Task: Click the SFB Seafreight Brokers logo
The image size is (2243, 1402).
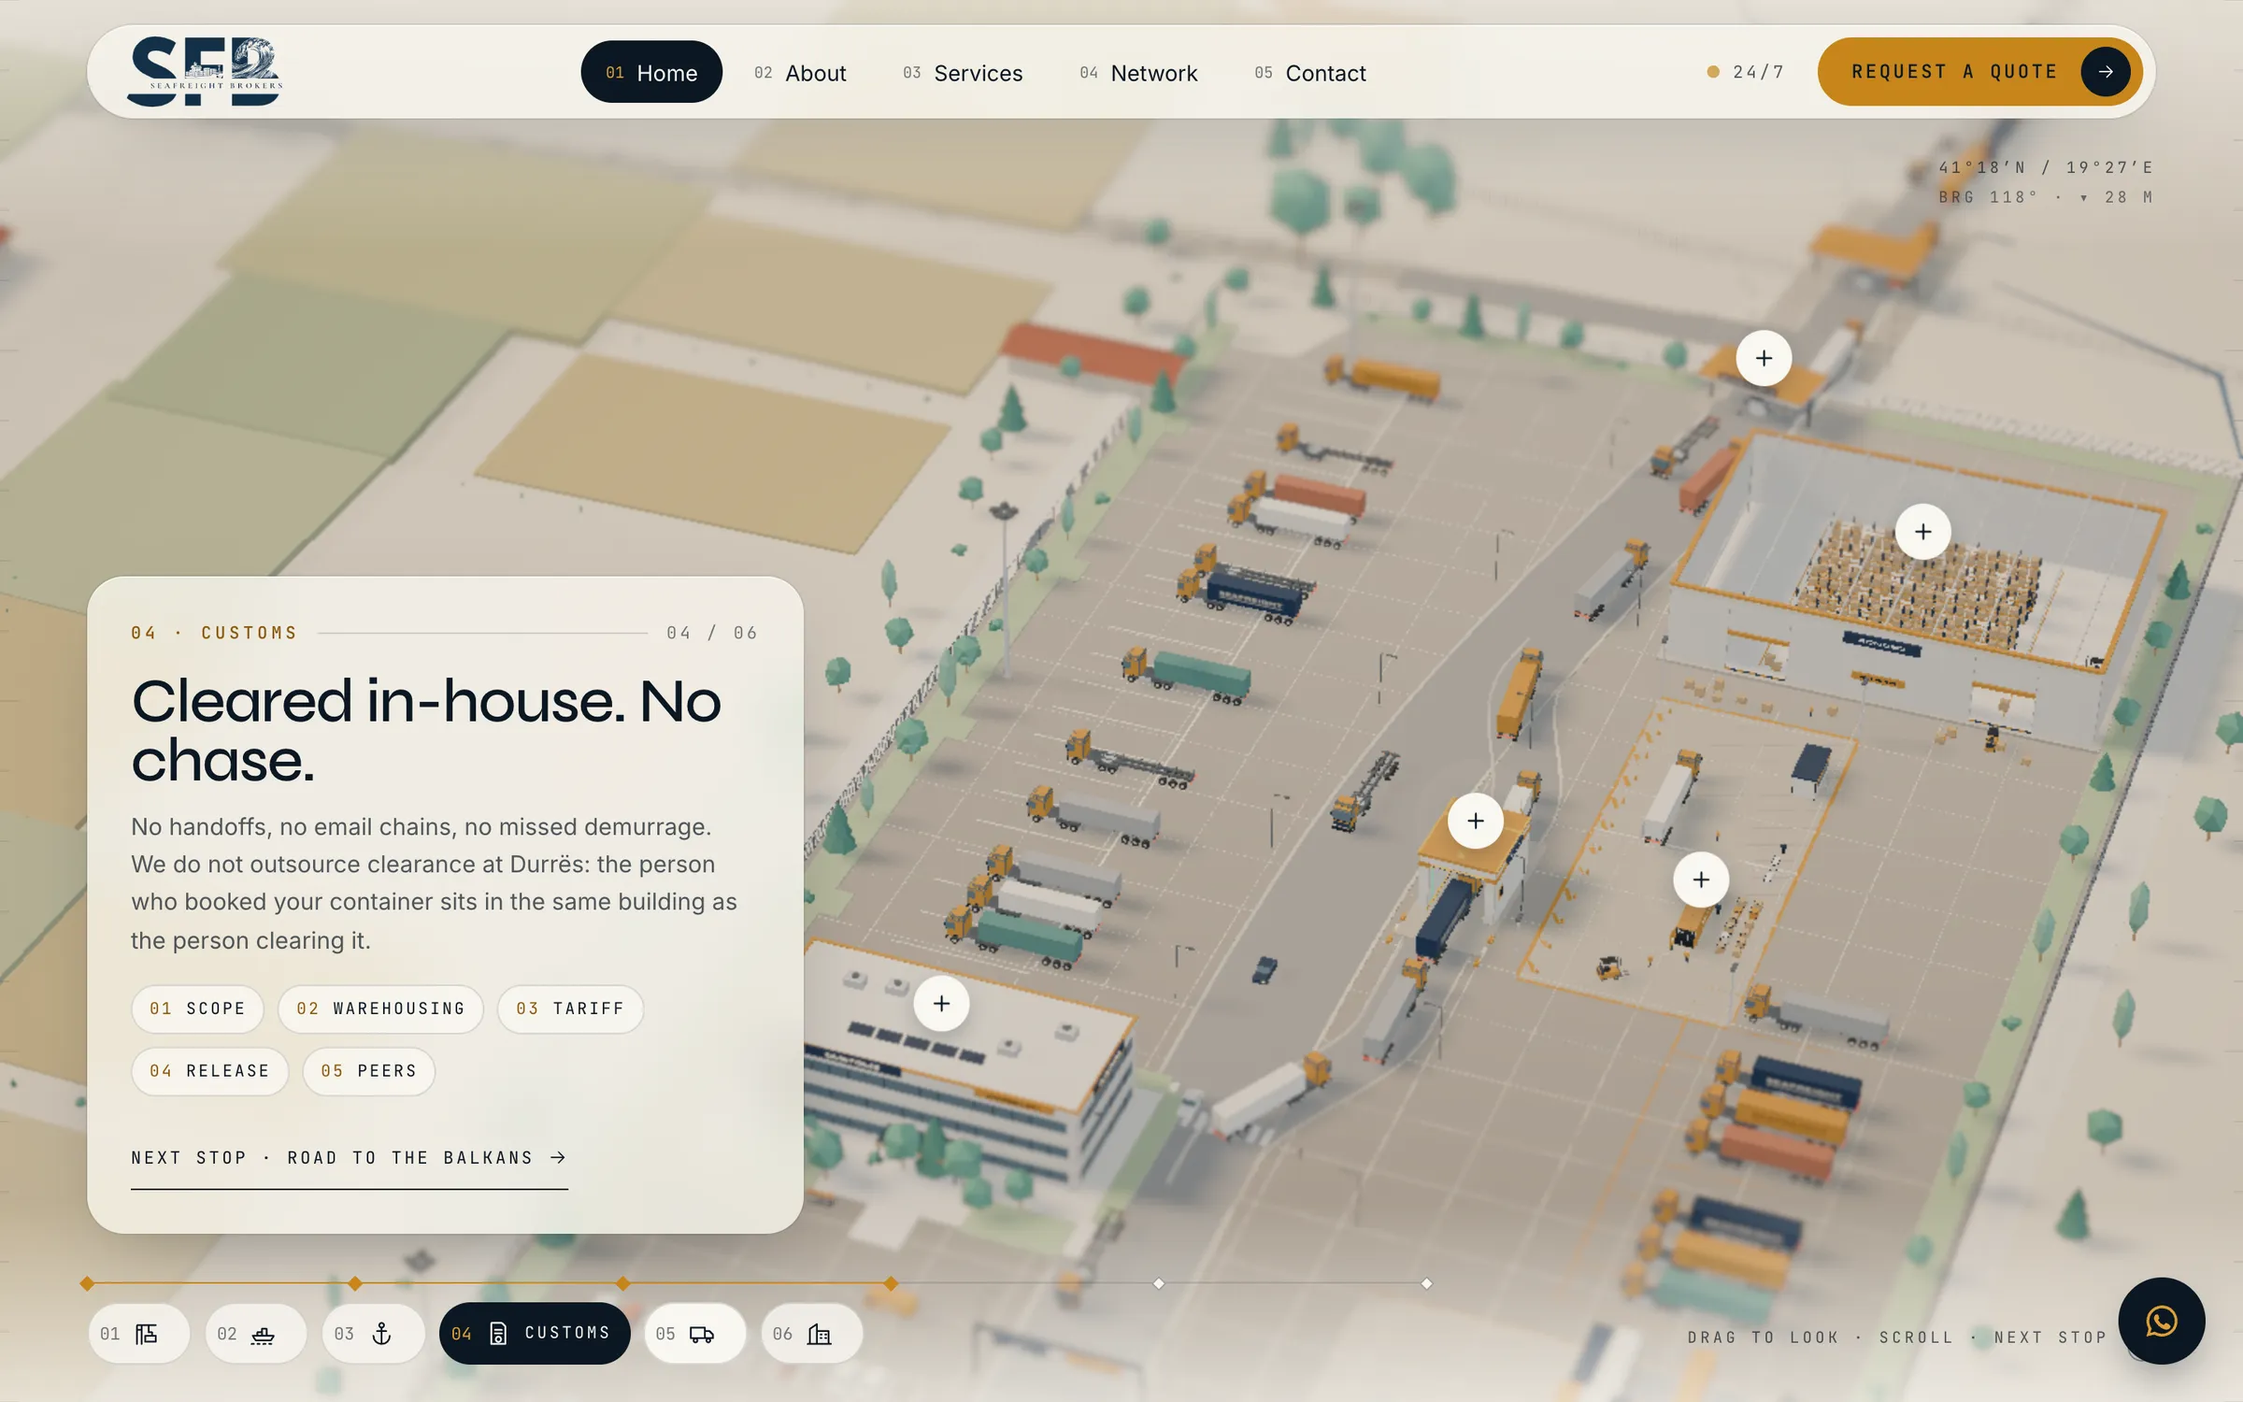Action: (205, 72)
